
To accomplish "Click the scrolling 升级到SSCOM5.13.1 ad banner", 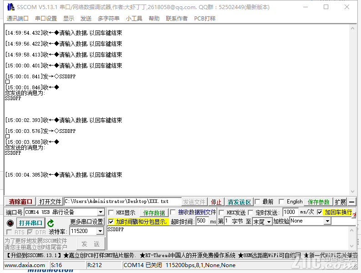I will pyautogui.click(x=180, y=255).
